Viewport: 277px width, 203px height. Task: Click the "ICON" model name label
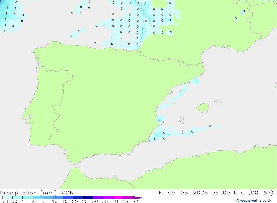pyautogui.click(x=67, y=192)
